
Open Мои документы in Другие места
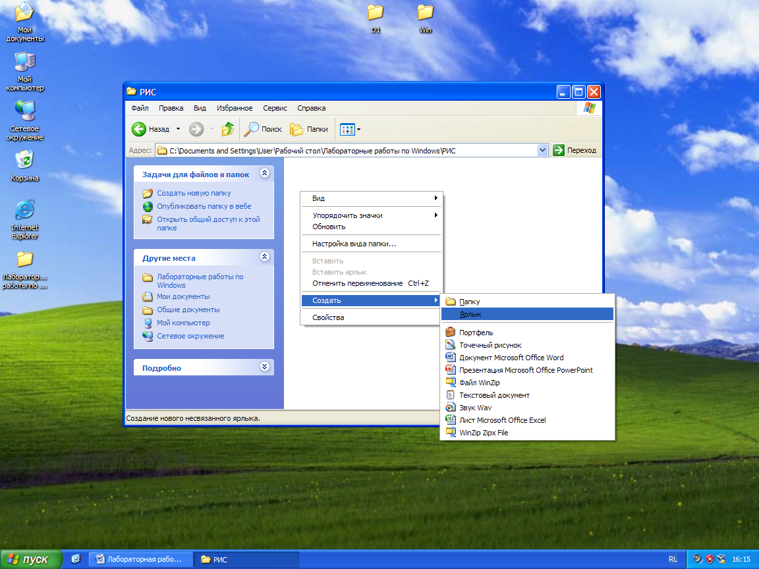183,296
